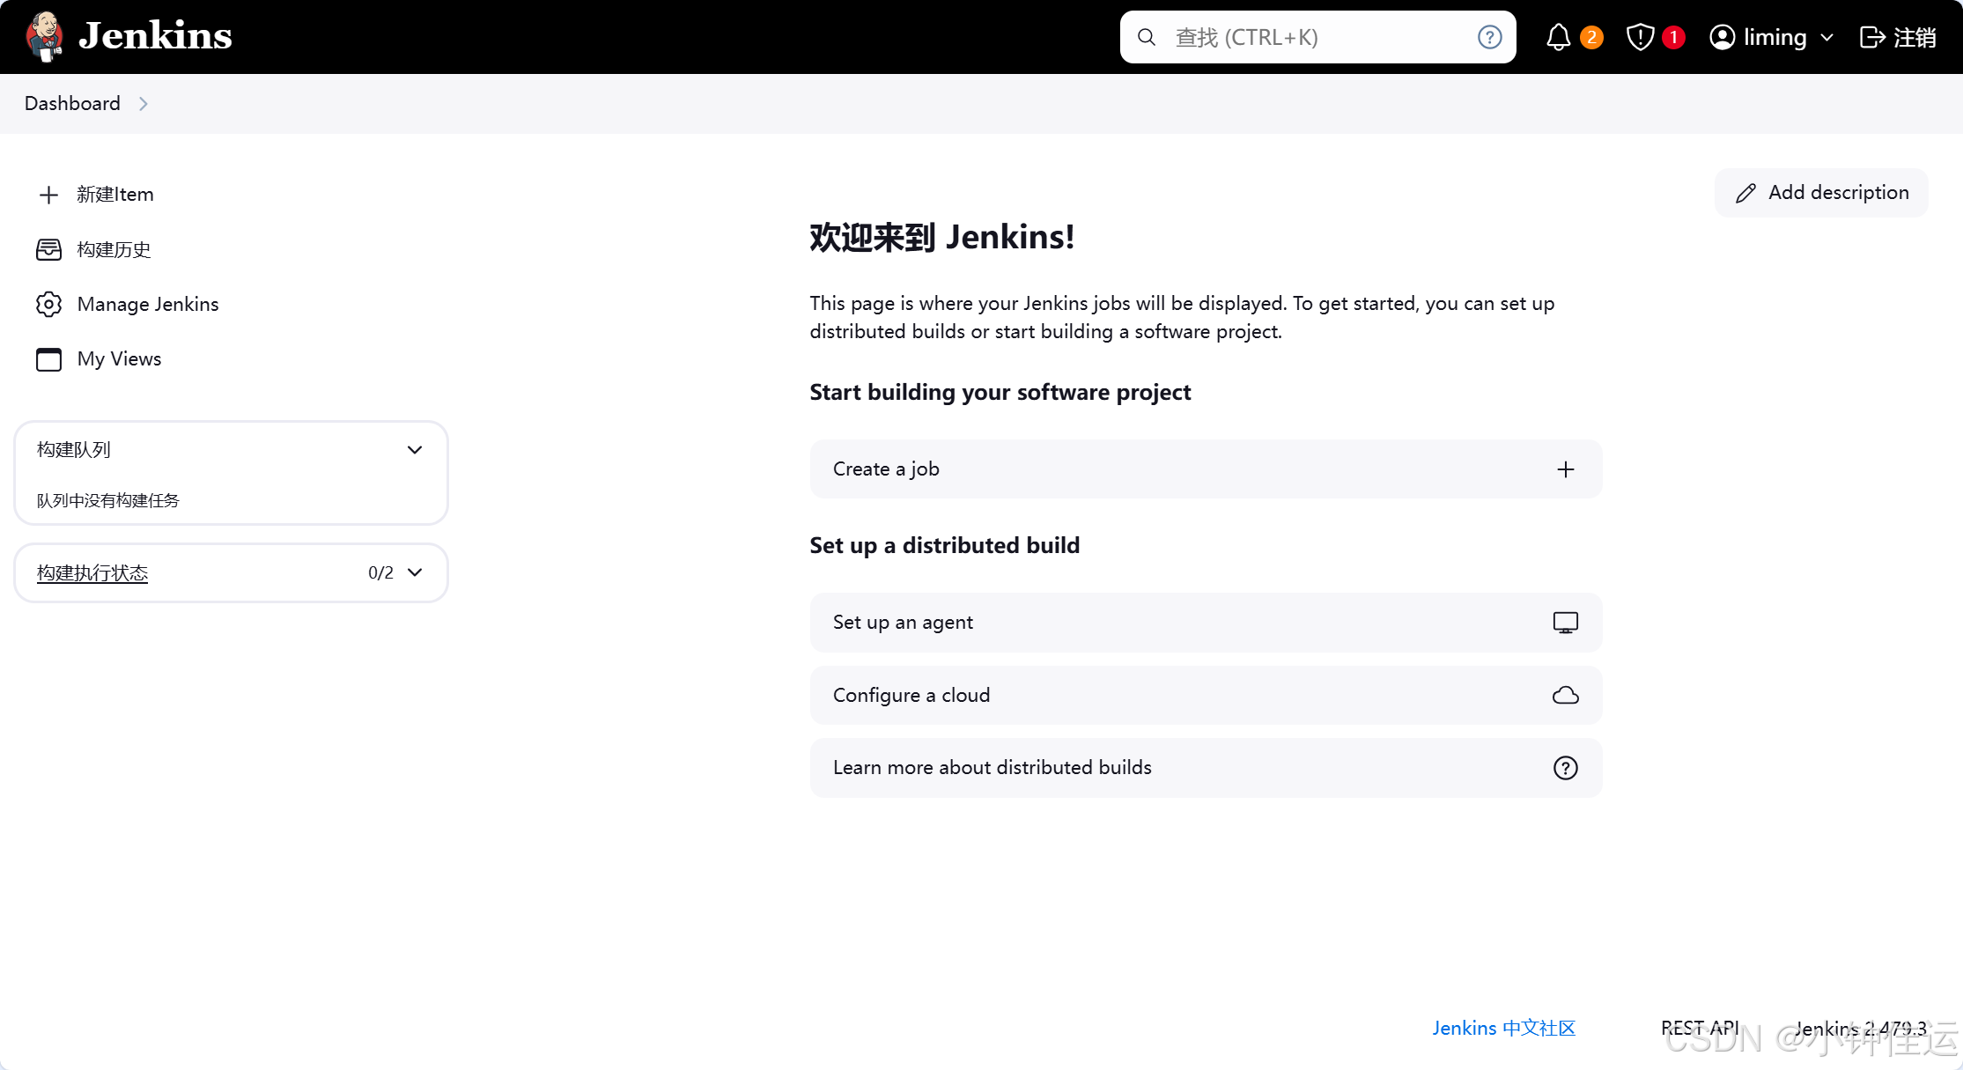Viewport: 1963px width, 1070px height.
Task: Open Learn more about distributed builds
Action: 1206,767
